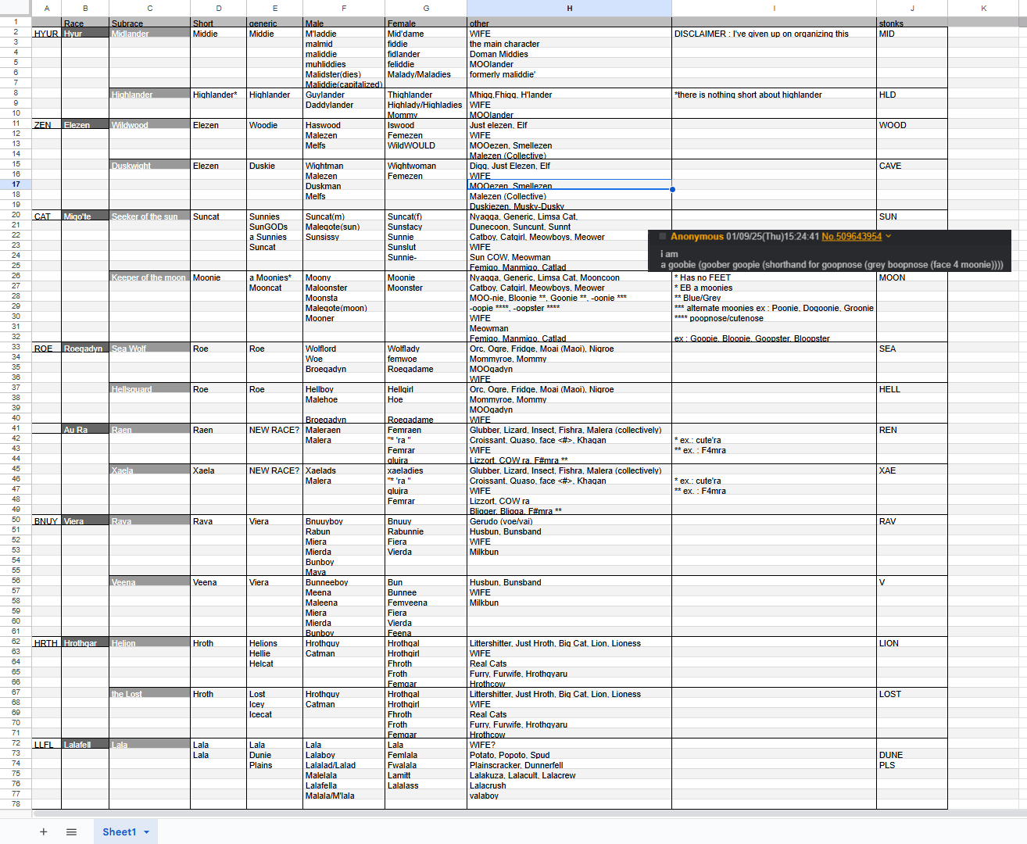
Task: Select the 'Wildwood' subrace cell
Action: [149, 125]
